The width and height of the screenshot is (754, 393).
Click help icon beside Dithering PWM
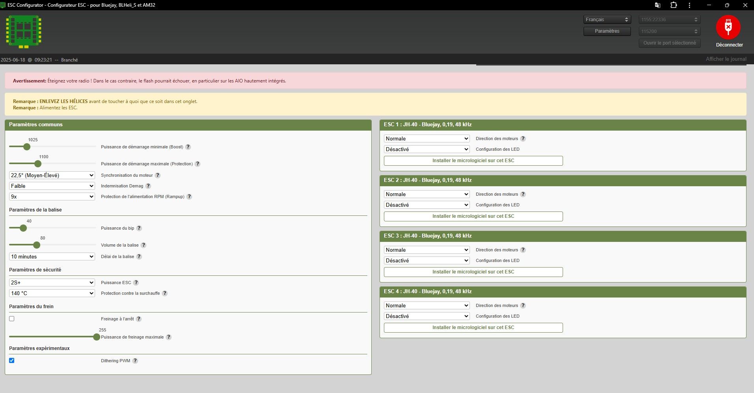135,361
